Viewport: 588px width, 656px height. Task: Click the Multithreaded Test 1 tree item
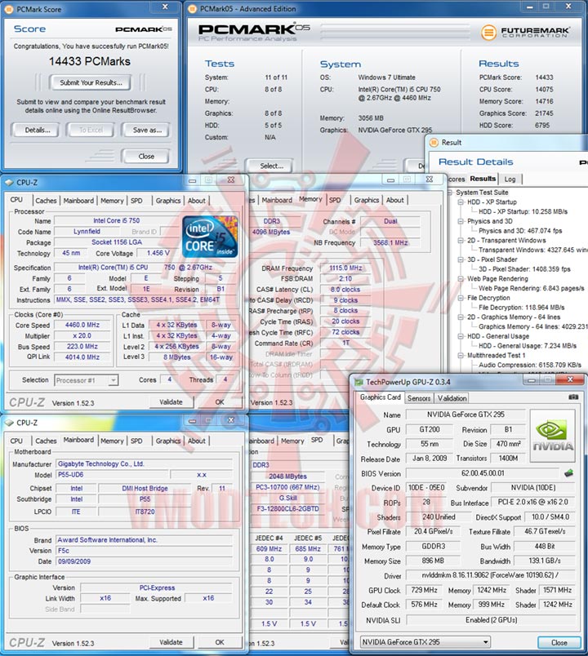tap(497, 355)
